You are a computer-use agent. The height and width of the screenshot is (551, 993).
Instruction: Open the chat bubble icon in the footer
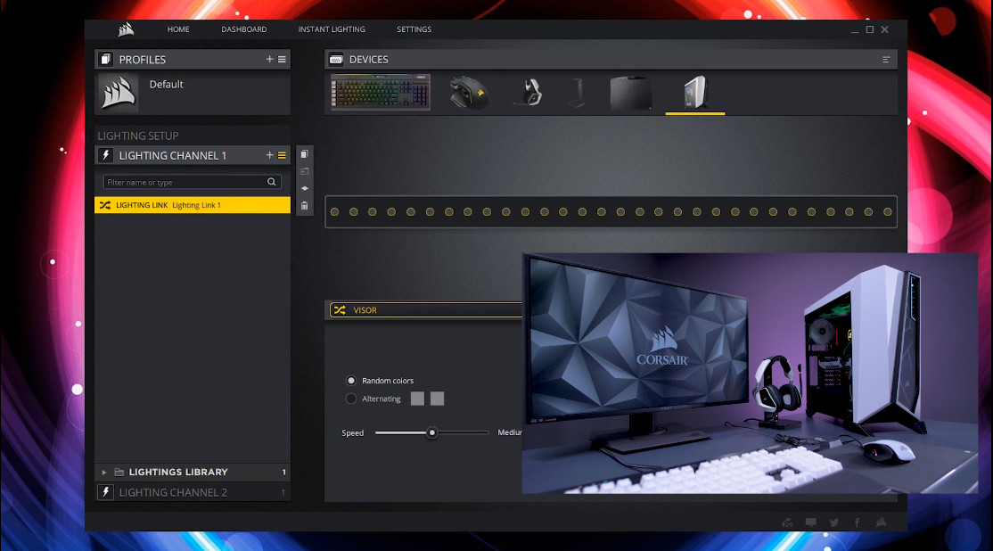tap(810, 522)
